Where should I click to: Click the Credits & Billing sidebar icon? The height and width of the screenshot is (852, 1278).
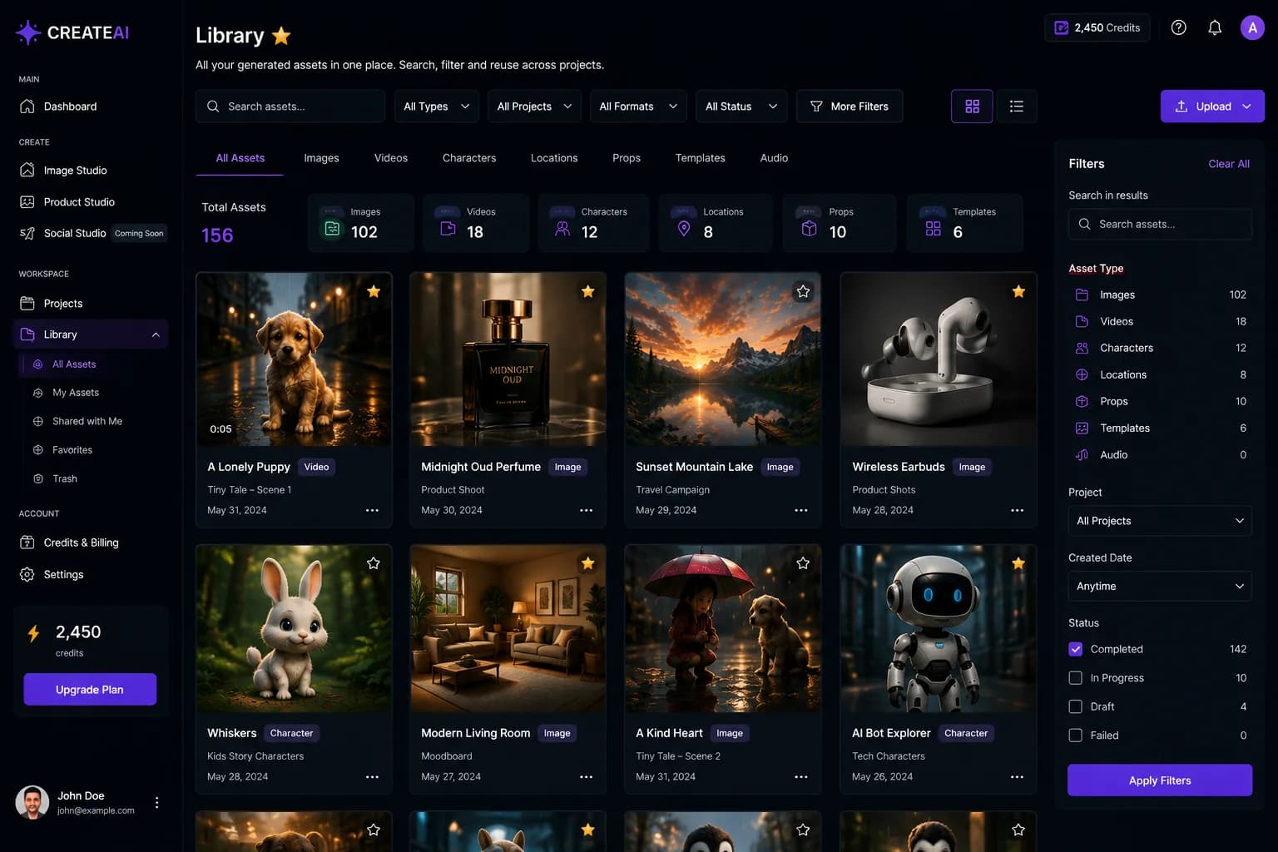point(27,542)
